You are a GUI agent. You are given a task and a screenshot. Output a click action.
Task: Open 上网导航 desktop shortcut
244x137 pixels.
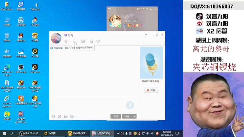tap(21, 22)
